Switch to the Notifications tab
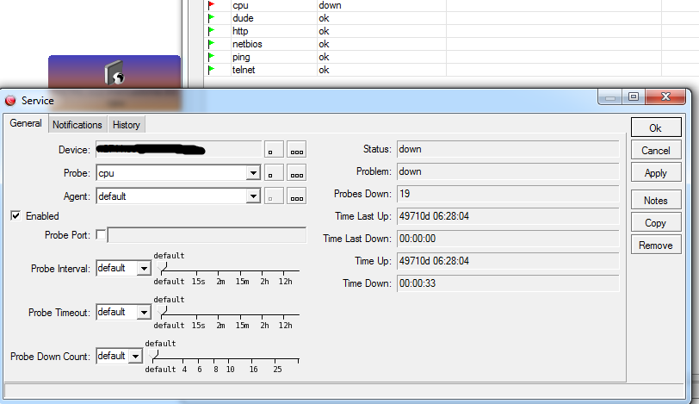This screenshot has width=699, height=404. pos(77,125)
